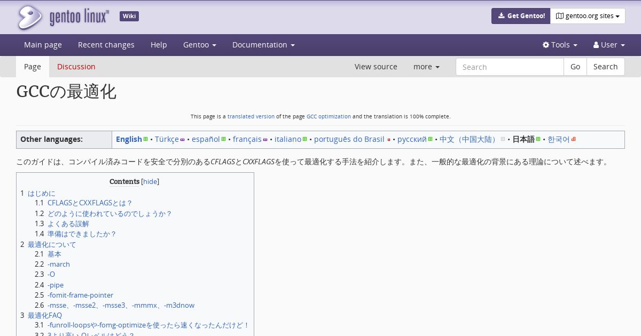Click the Search button
The width and height of the screenshot is (641, 336).
[x=606, y=67]
